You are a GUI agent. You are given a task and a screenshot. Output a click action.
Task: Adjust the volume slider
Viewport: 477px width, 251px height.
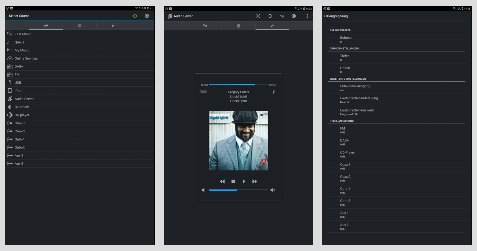pos(238,190)
